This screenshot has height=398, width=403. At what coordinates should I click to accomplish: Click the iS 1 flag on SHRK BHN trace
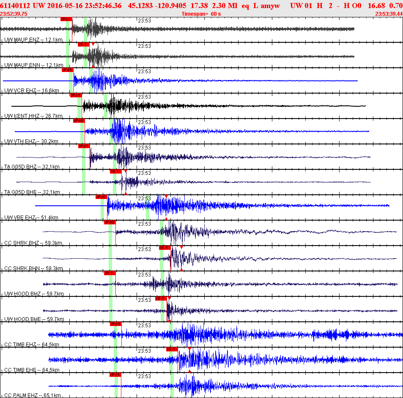tap(165, 248)
